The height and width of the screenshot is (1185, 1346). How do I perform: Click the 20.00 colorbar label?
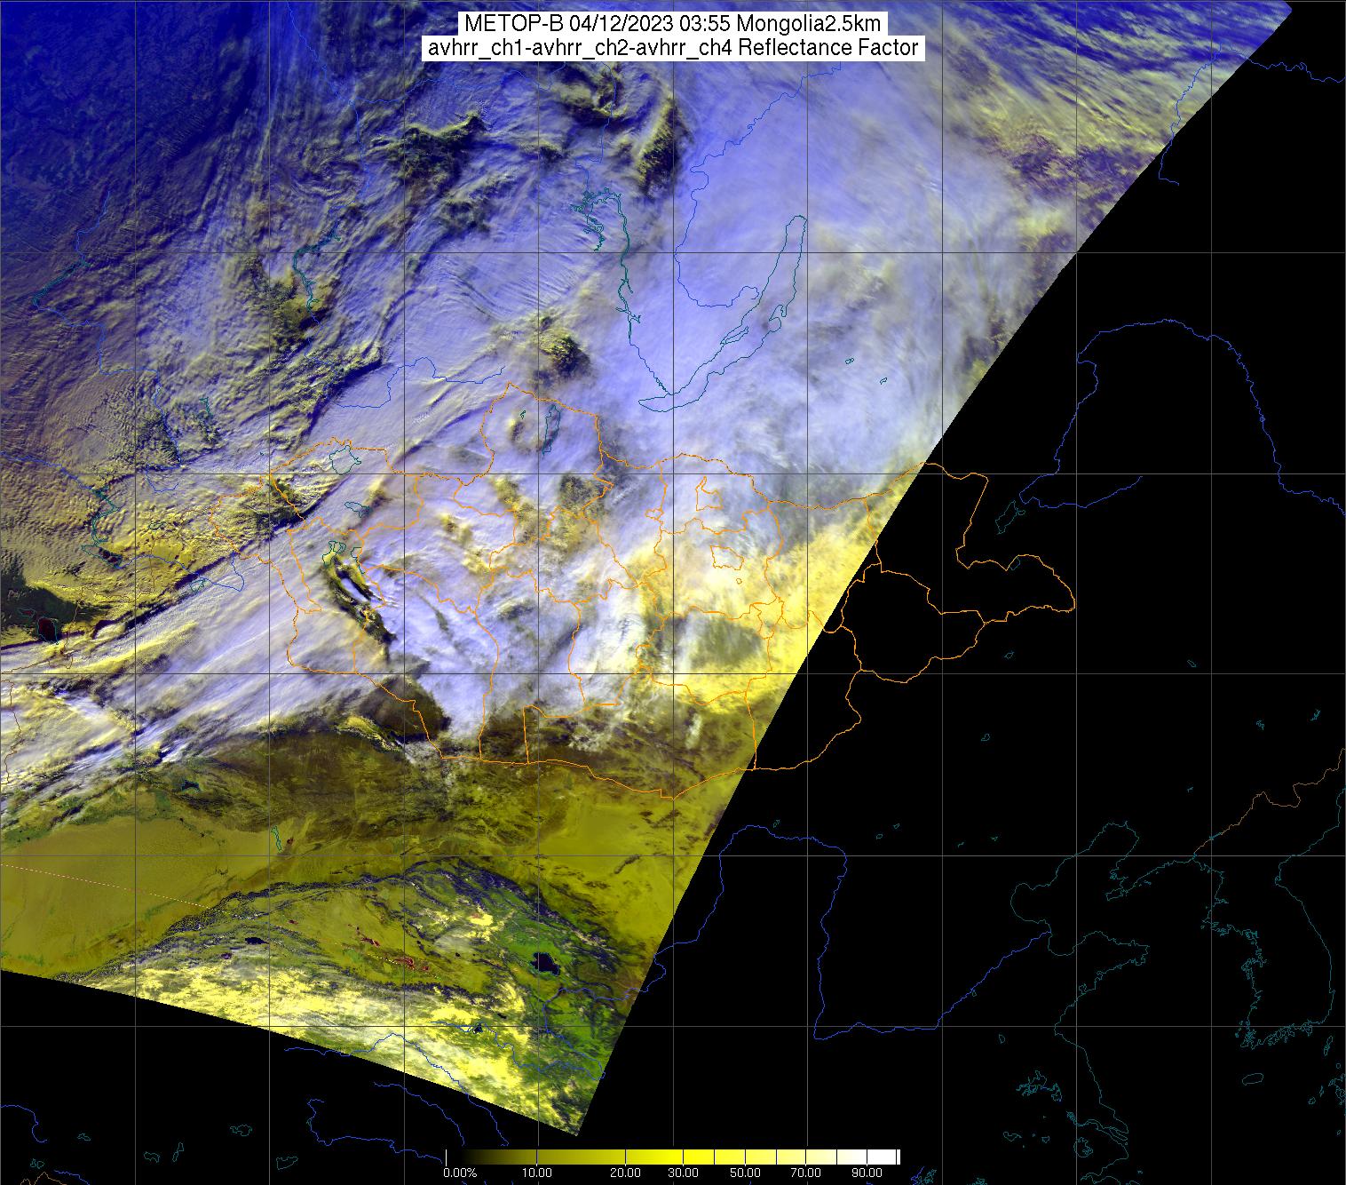627,1173
